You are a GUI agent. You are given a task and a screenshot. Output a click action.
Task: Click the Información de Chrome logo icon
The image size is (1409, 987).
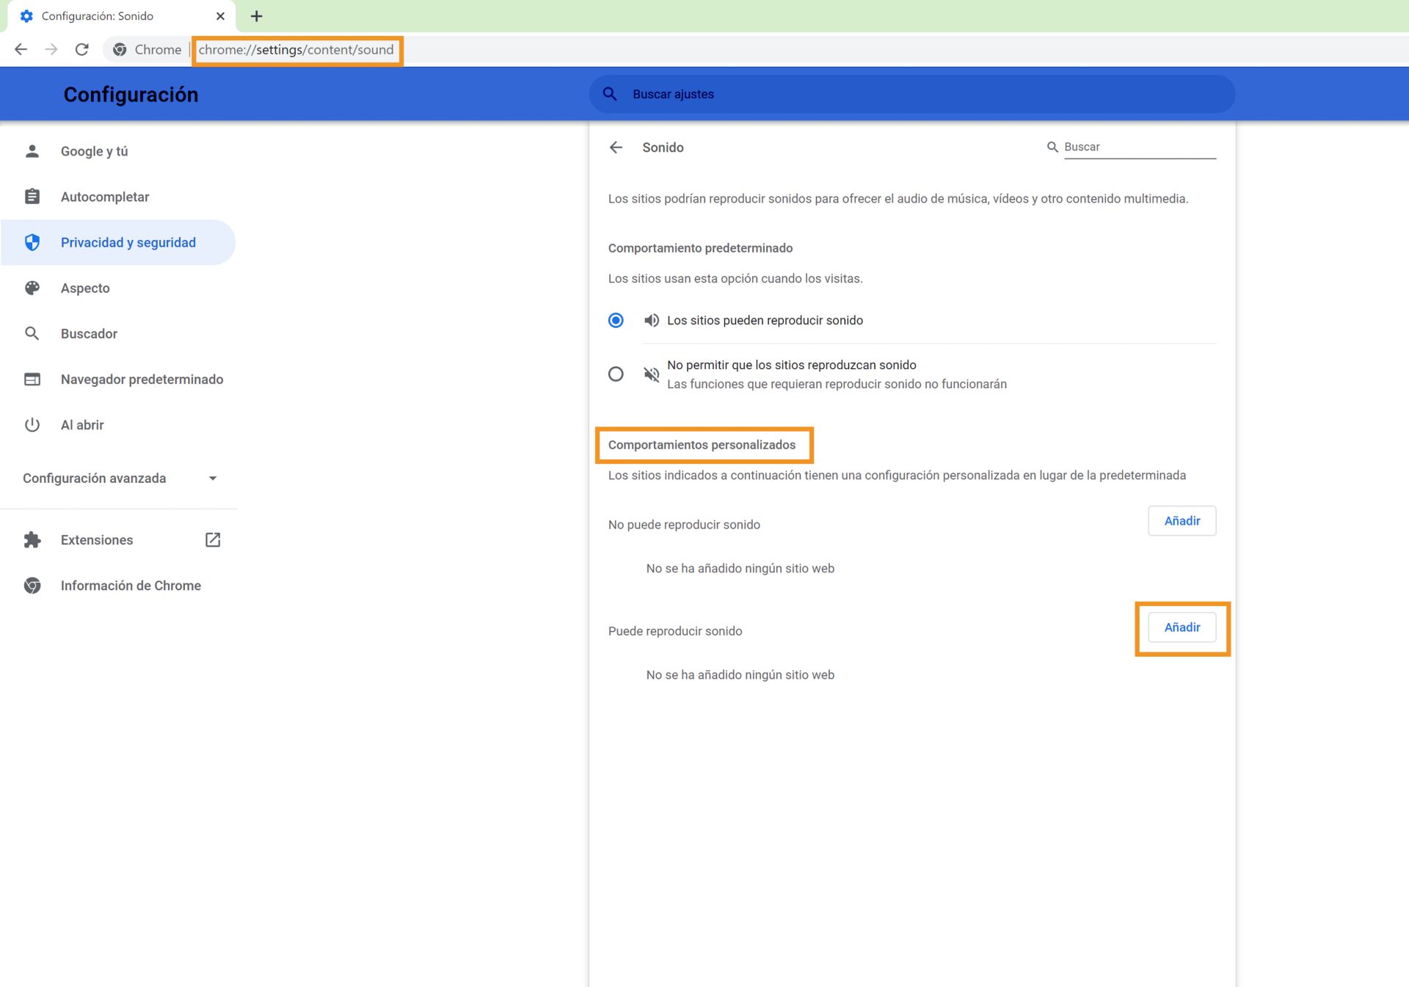tap(33, 585)
